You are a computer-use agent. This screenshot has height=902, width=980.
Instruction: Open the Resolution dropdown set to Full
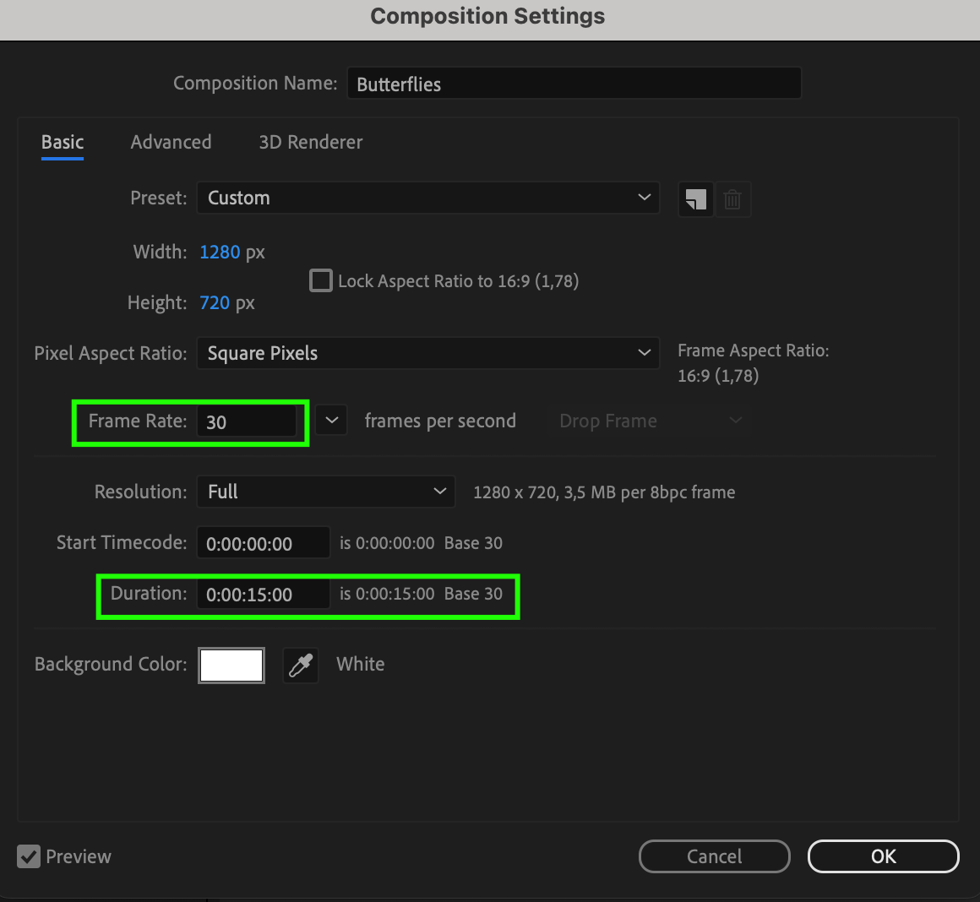tap(325, 492)
